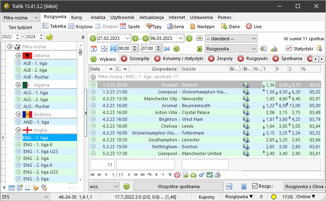Image resolution: width=326 pixels, height=201 pixels.
Task: Click the calendar icon below start date
Action: pos(94,49)
